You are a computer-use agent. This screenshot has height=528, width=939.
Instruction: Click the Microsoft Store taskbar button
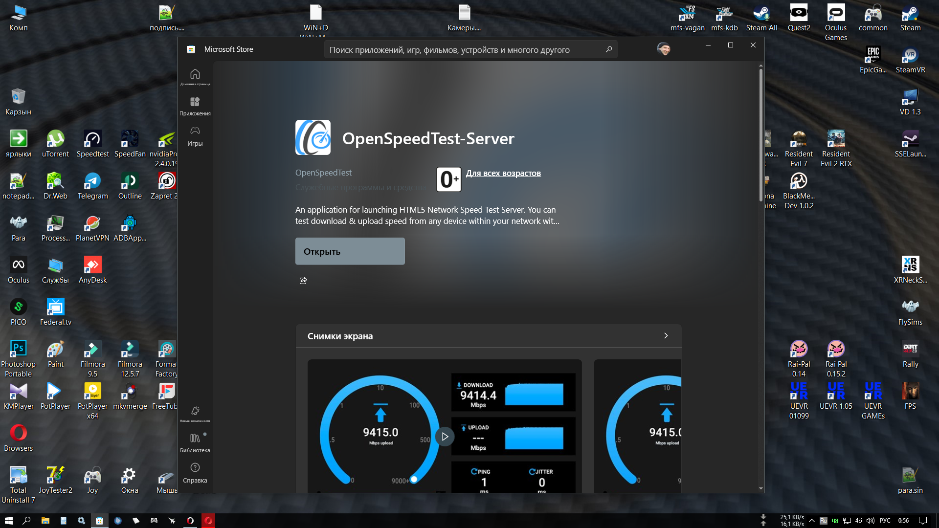99,521
